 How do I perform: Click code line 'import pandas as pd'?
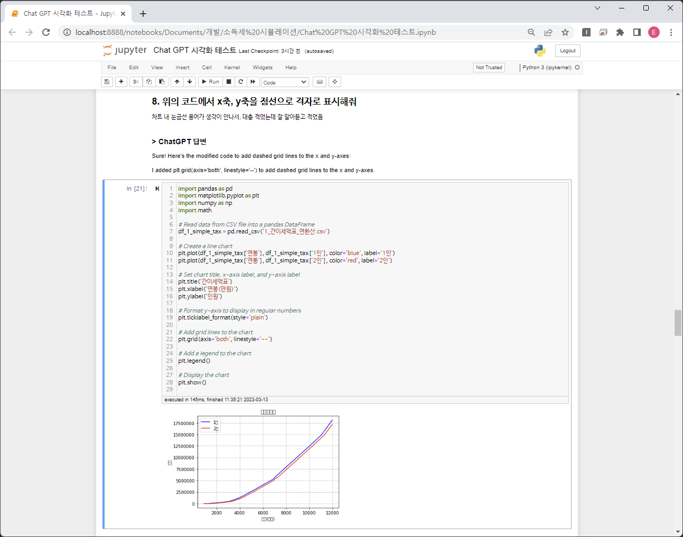[205, 189]
